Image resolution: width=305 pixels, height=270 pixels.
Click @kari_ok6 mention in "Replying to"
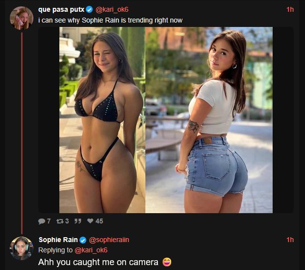[91, 250]
